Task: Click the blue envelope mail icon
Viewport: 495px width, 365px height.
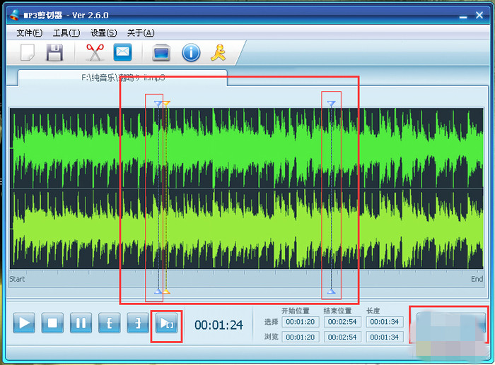Action: (x=122, y=52)
